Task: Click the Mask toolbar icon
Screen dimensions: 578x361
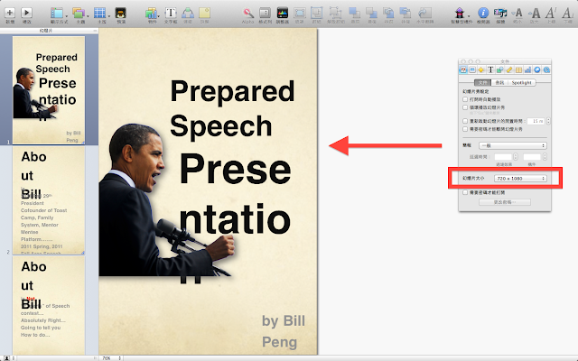Action: (299, 14)
